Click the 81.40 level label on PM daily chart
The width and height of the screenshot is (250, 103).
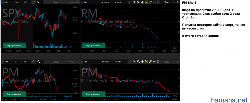pyautogui.click(x=75, y=84)
